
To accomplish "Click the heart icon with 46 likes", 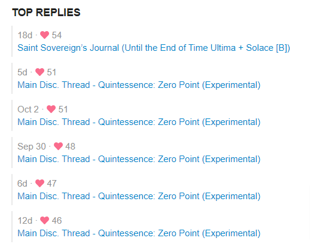I will tap(44, 221).
